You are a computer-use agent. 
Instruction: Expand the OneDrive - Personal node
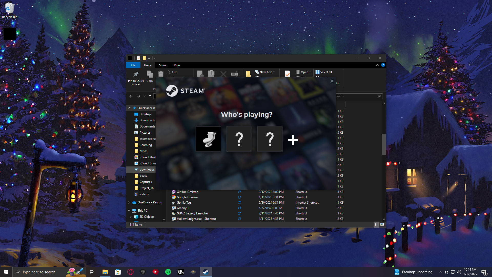[x=129, y=202]
